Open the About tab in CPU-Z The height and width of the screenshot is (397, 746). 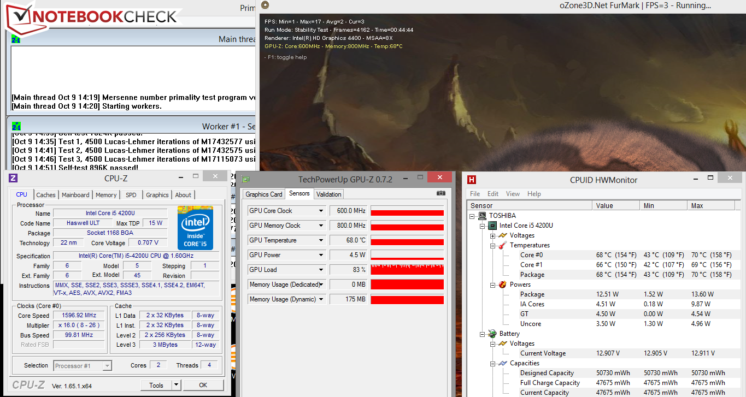tap(183, 195)
